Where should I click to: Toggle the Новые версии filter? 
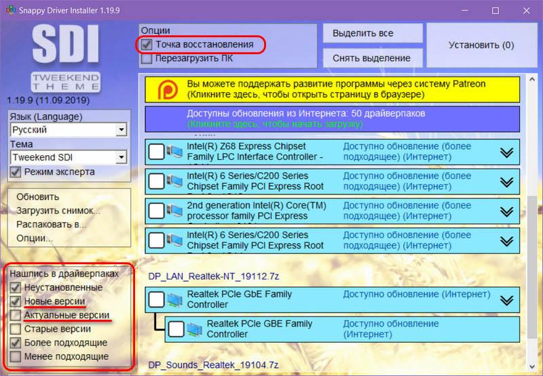[16, 301]
